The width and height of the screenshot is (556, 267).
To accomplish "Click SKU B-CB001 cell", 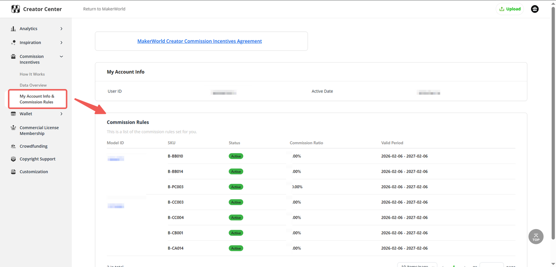I will click(x=175, y=233).
